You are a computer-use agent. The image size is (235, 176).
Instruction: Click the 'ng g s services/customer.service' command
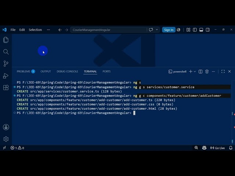pyautogui.click(x=164, y=87)
